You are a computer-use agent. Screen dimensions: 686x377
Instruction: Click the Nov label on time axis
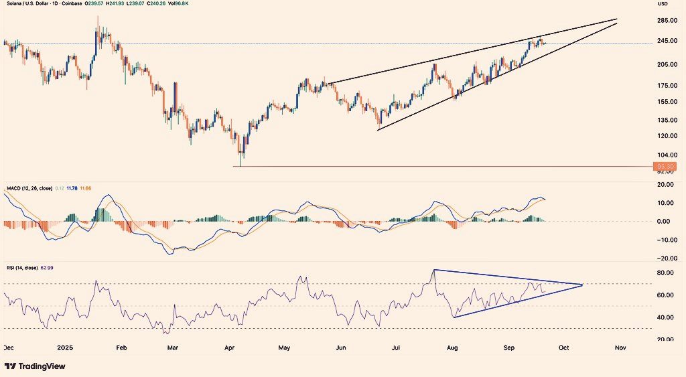click(620, 348)
